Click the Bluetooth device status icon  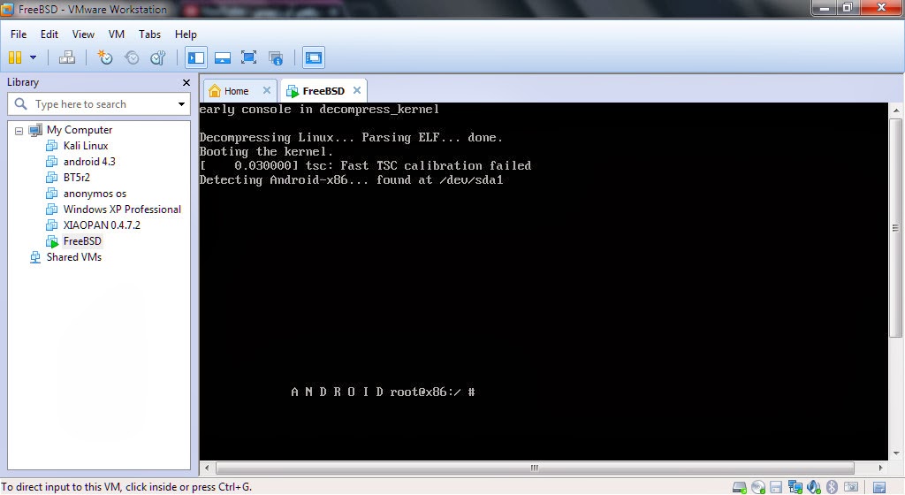point(832,488)
